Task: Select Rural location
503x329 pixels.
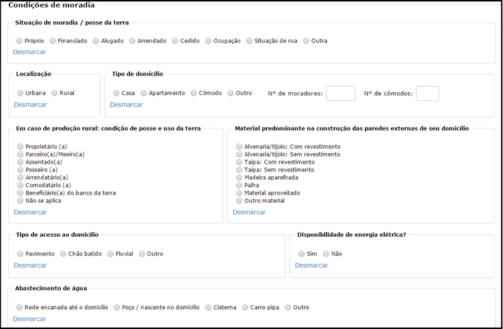Action: coord(55,93)
